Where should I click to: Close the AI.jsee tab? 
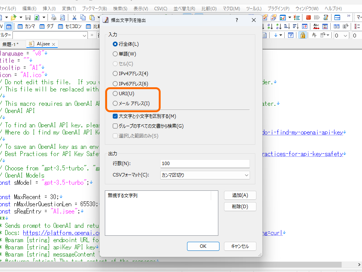[x=54, y=44]
